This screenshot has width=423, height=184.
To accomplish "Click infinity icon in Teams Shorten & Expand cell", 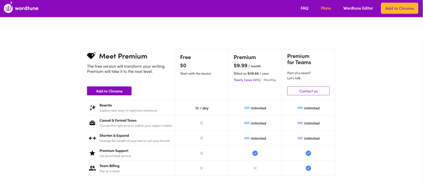I will pos(300,138).
